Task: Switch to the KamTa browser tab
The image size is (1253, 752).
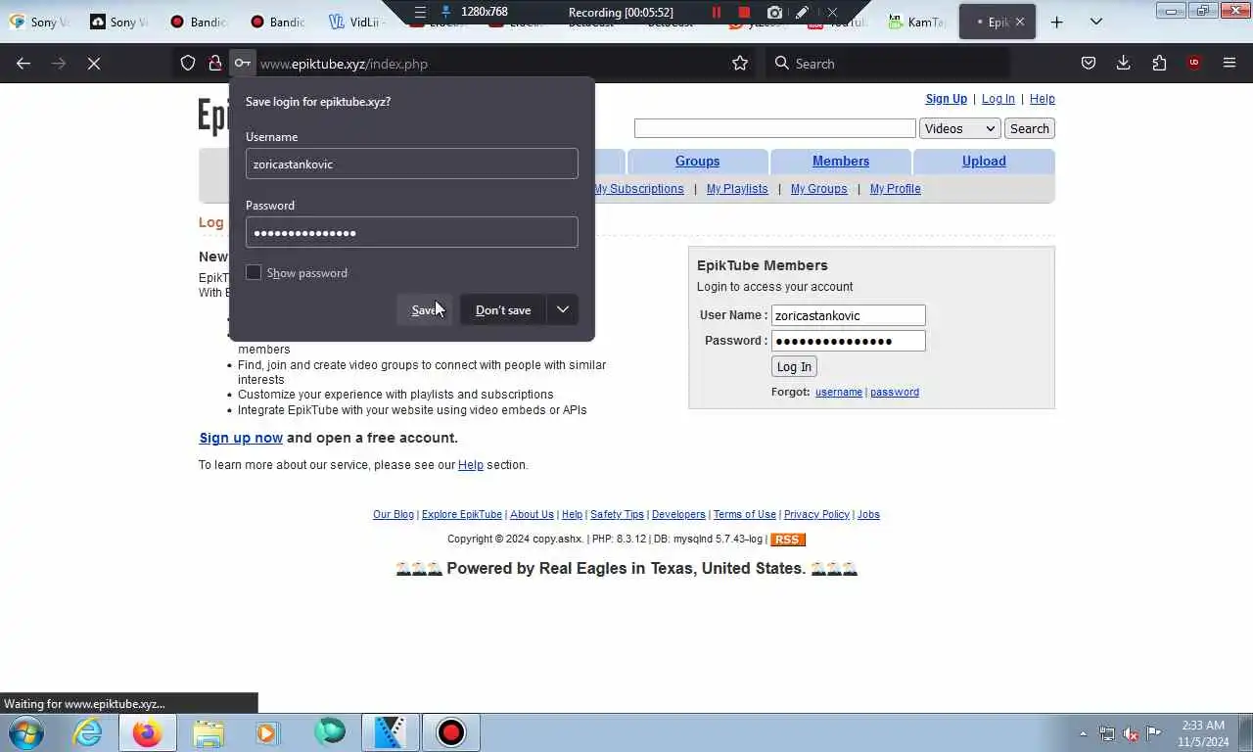Action: [x=916, y=22]
